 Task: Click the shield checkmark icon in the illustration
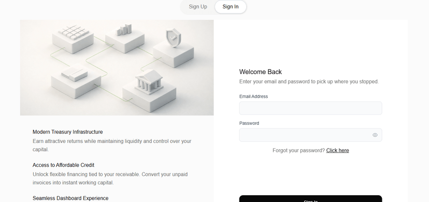point(173,38)
